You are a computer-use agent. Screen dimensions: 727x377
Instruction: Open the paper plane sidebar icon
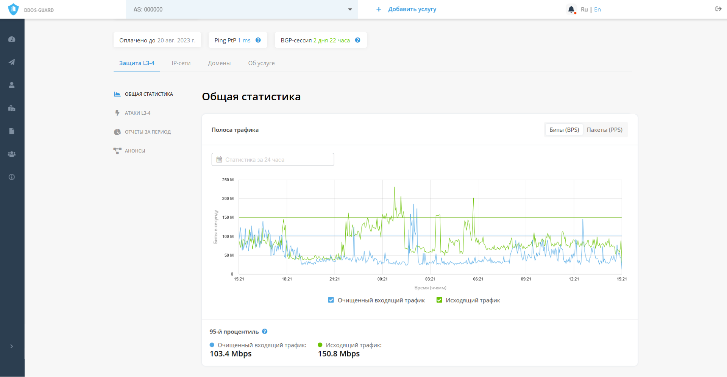pyautogui.click(x=12, y=62)
